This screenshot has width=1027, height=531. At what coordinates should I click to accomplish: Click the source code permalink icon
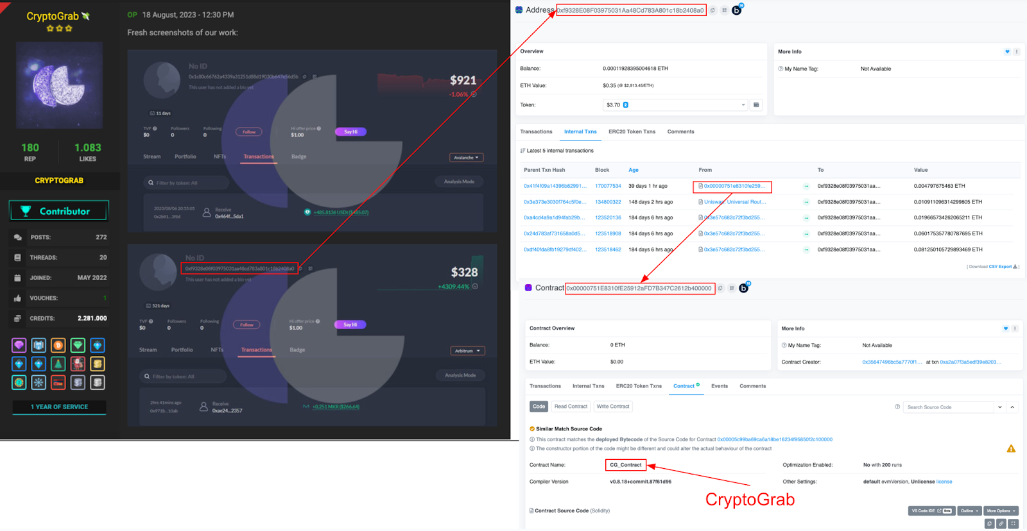pyautogui.click(x=1001, y=524)
